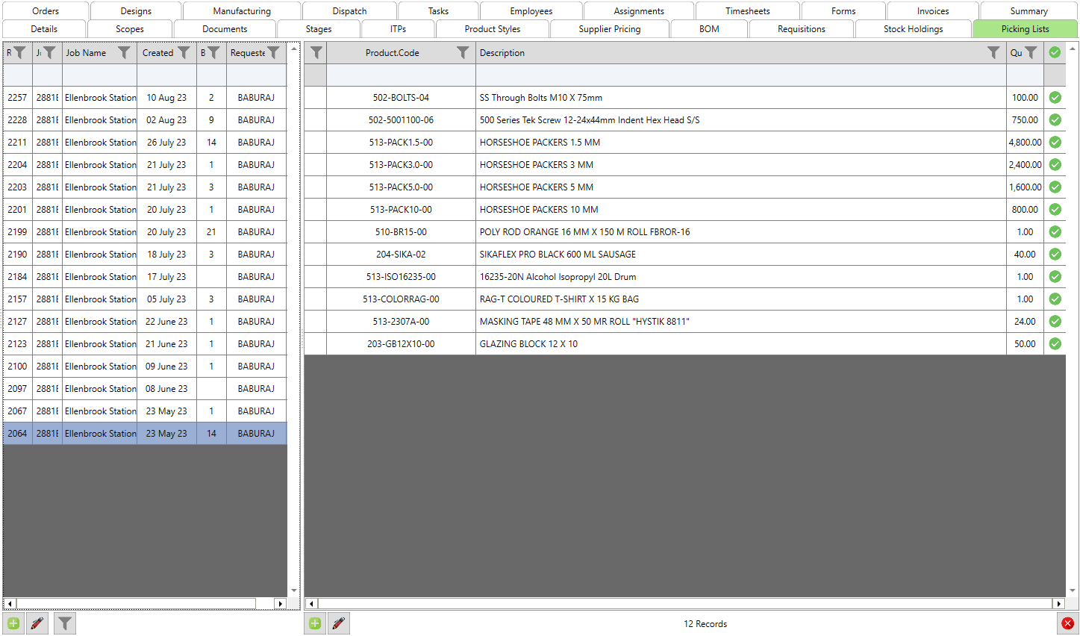Click the red close icon at bottom right
This screenshot has width=1080, height=636.
point(1067,623)
